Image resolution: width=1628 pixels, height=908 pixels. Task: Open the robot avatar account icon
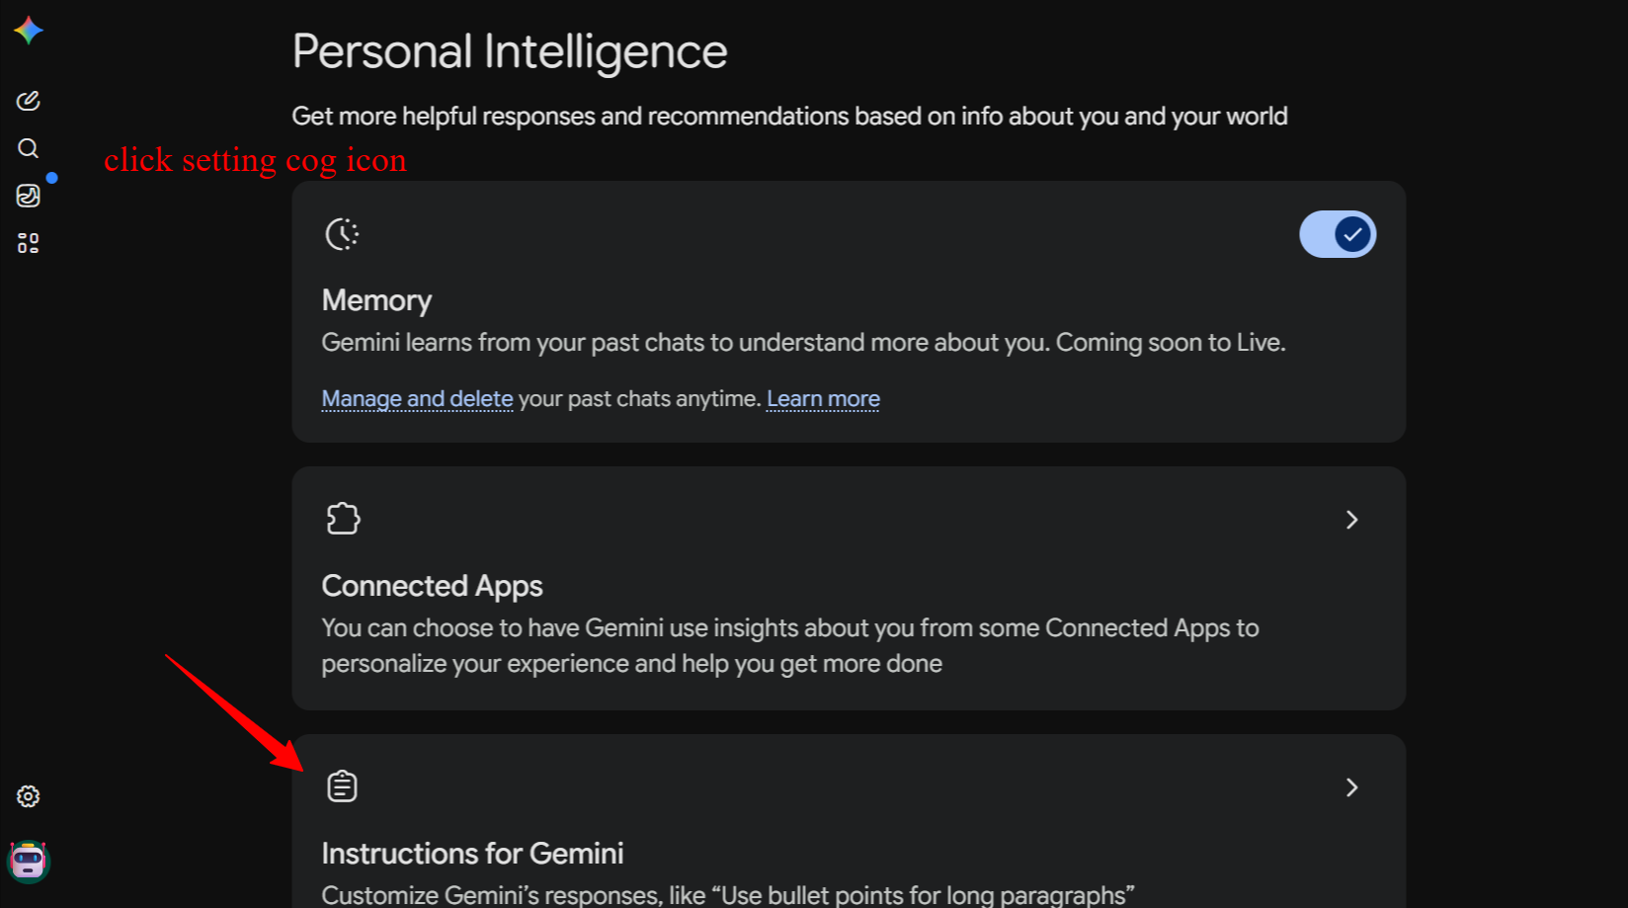29,862
